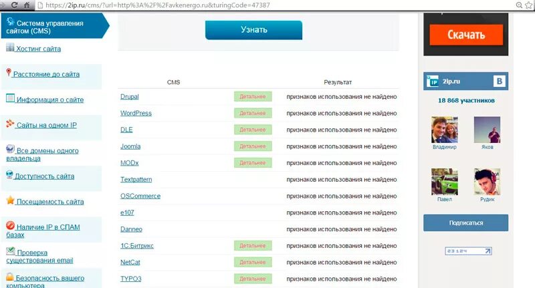Click the envelope icon for Проверка существования email
This screenshot has width=535, height=288.
tap(11, 251)
